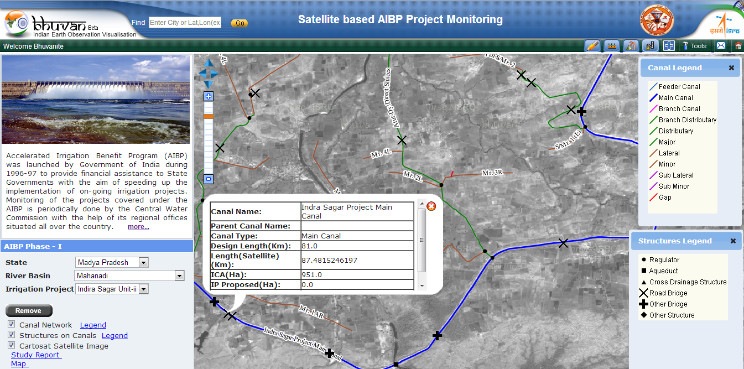
Task: Click the Welcome Bhuvanite text
Action: pos(33,46)
